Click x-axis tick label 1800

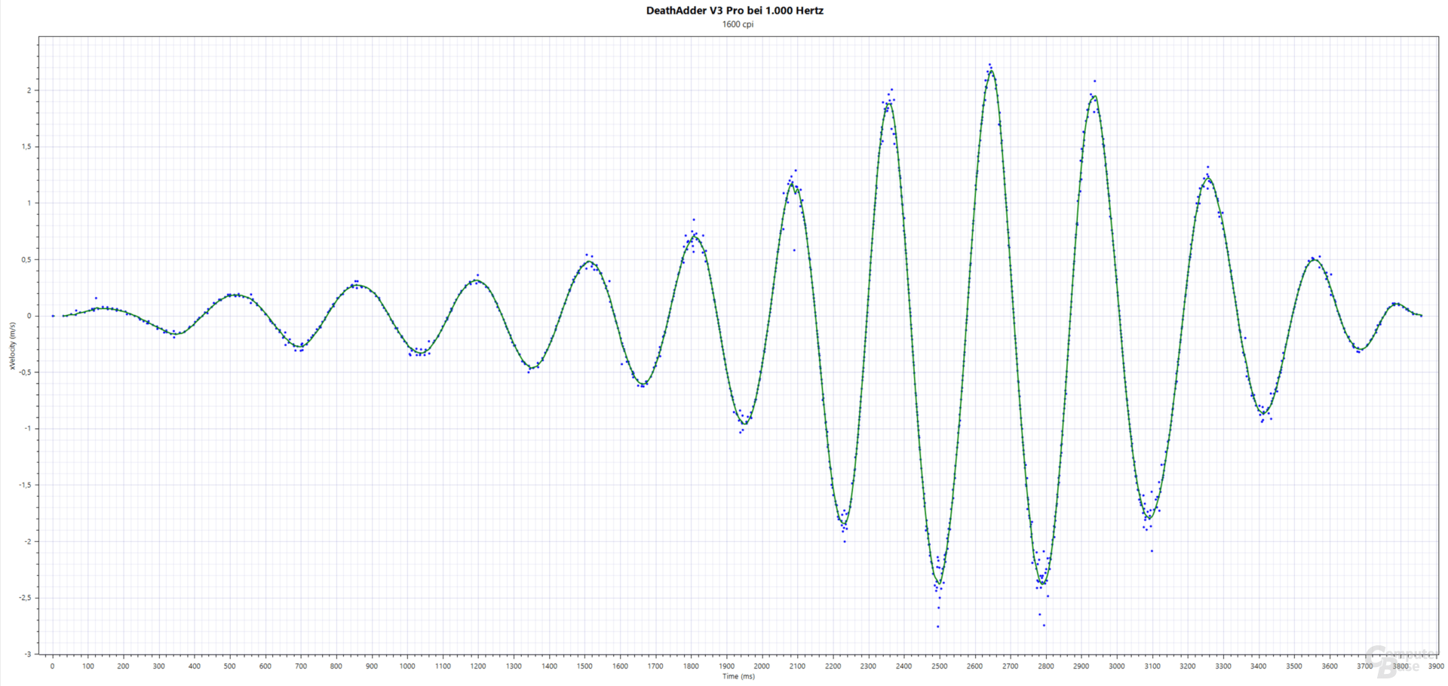[x=691, y=666]
